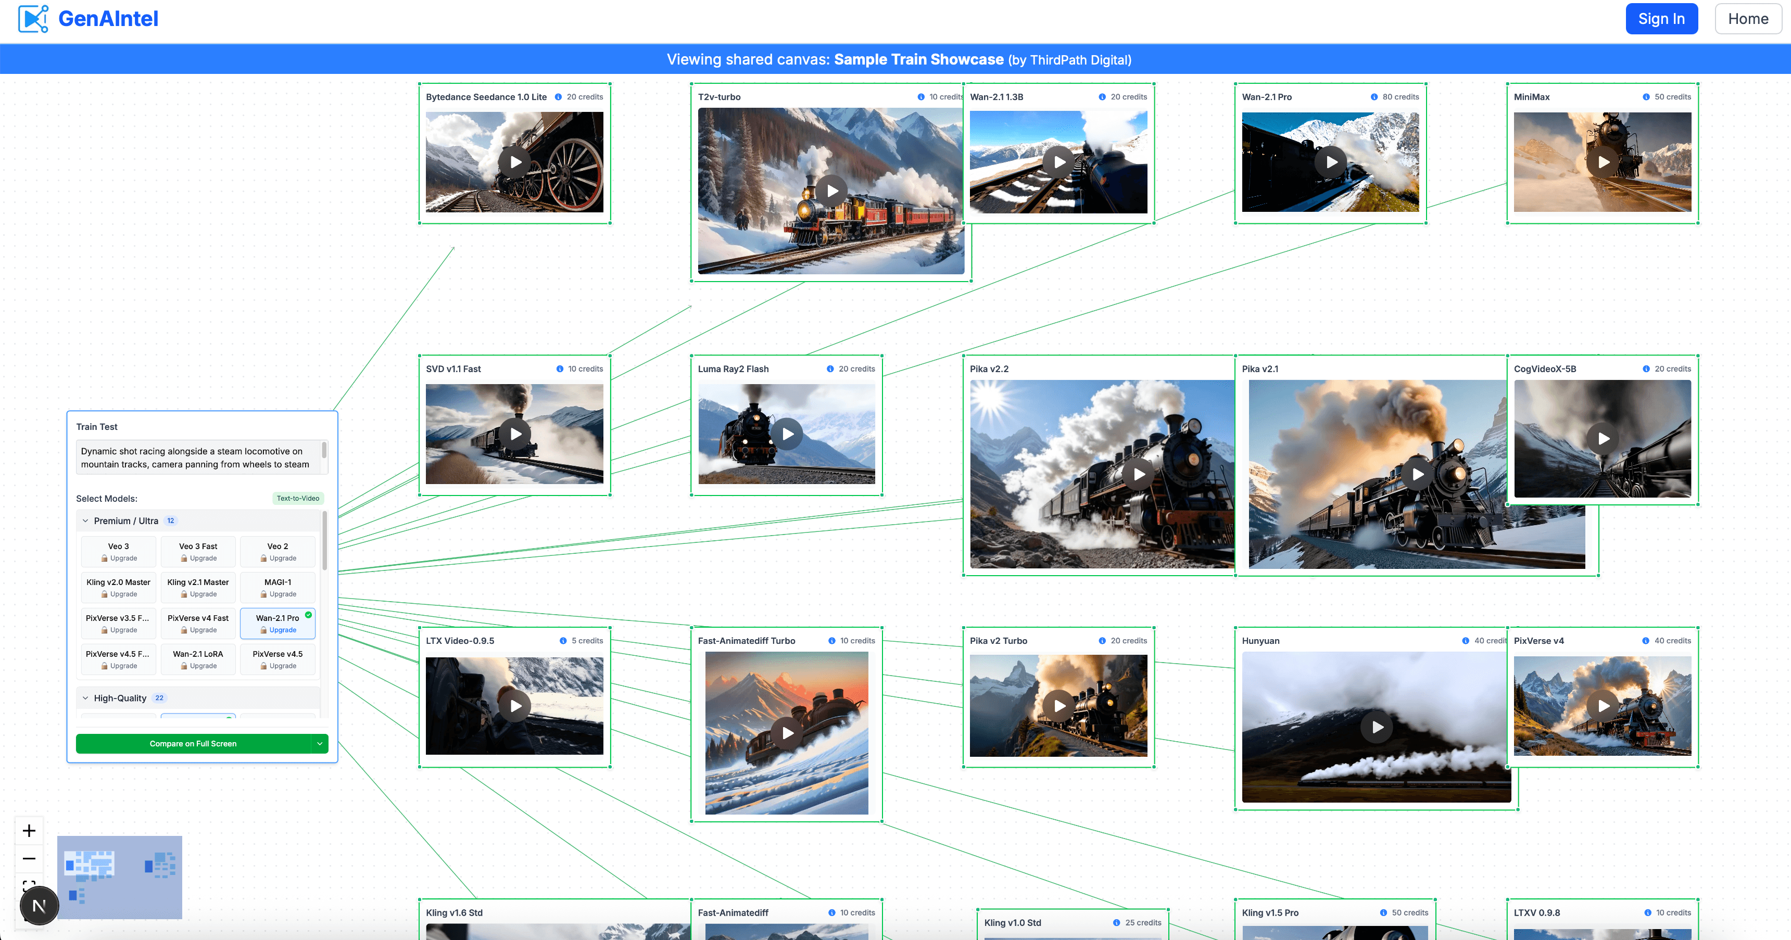Click the zoom-out icon on the canvas
The height and width of the screenshot is (940, 1791).
pos(29,859)
